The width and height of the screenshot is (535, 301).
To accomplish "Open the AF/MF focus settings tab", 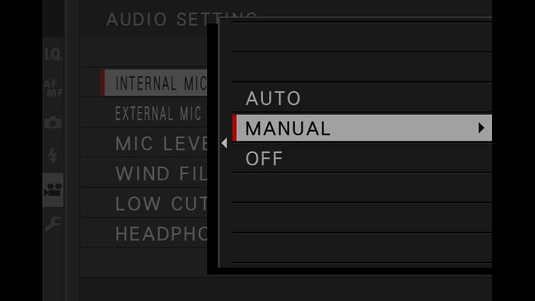I will pyautogui.click(x=53, y=88).
